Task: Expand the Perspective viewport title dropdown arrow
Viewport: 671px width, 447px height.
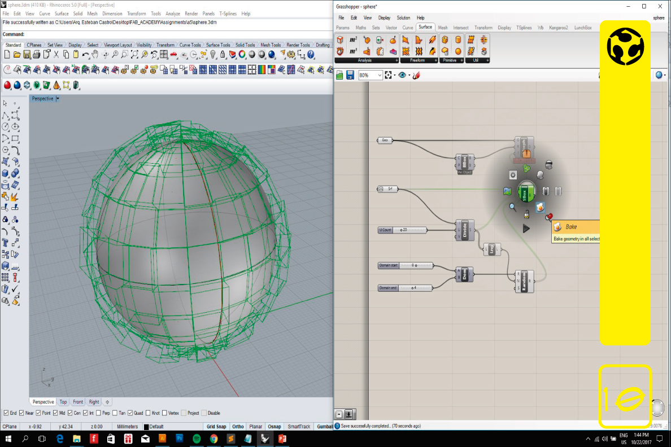Action: [x=58, y=99]
